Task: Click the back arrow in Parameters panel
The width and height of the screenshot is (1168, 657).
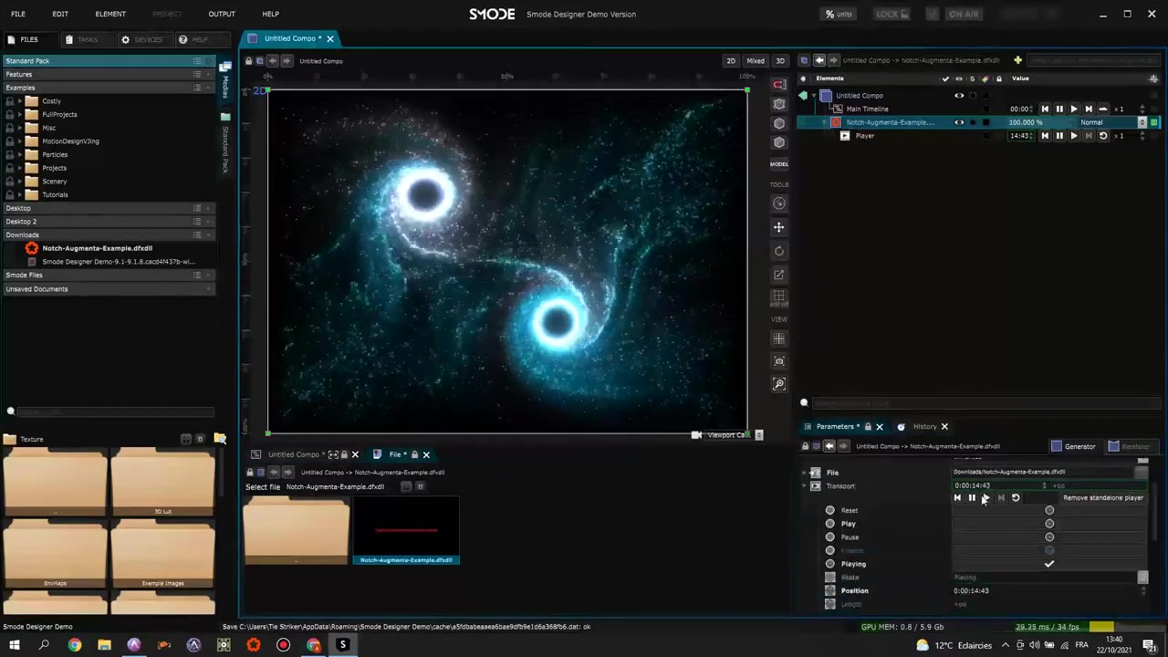Action: [x=829, y=446]
